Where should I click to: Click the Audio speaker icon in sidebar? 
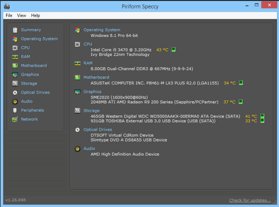point(15,101)
